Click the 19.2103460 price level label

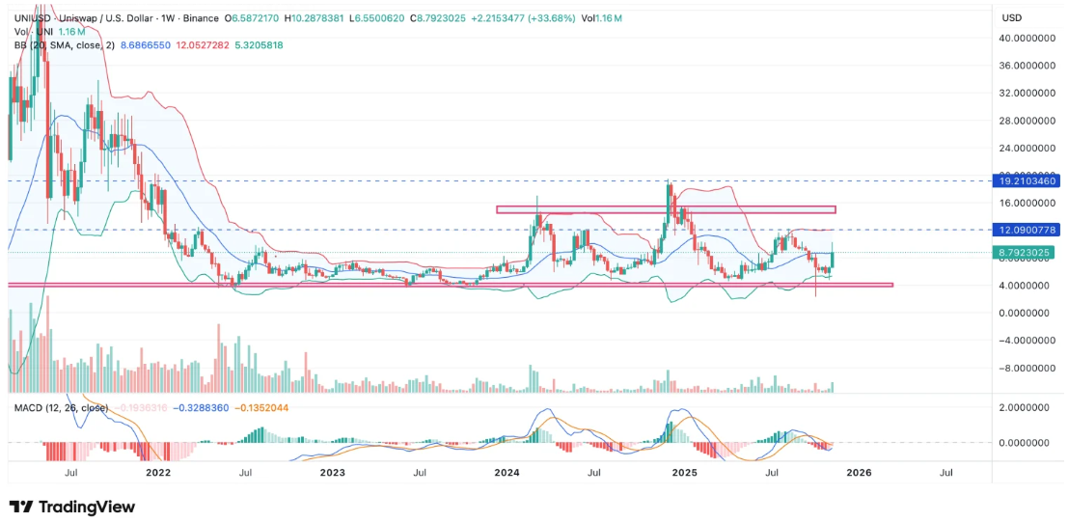click(x=1027, y=180)
